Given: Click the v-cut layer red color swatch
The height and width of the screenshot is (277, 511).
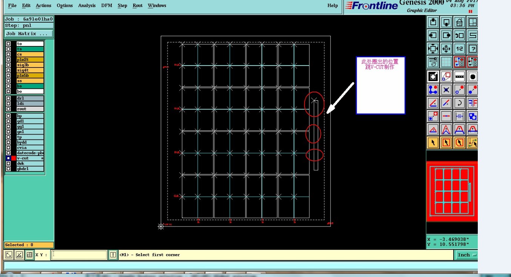Looking at the screenshot, I should [x=14, y=158].
